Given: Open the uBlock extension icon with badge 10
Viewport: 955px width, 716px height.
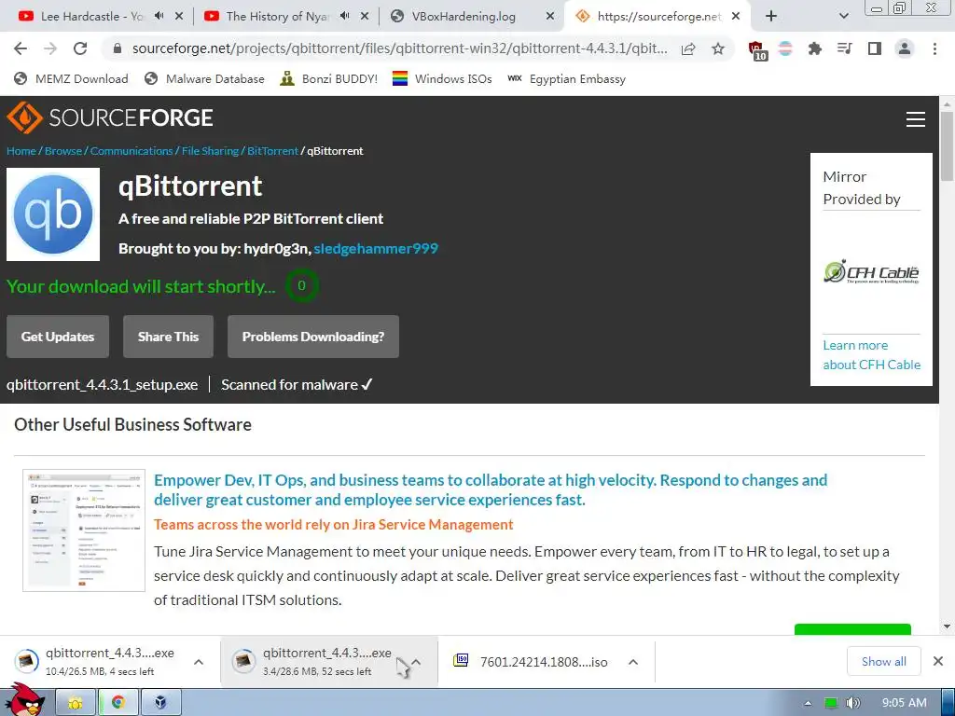Looking at the screenshot, I should click(757, 50).
